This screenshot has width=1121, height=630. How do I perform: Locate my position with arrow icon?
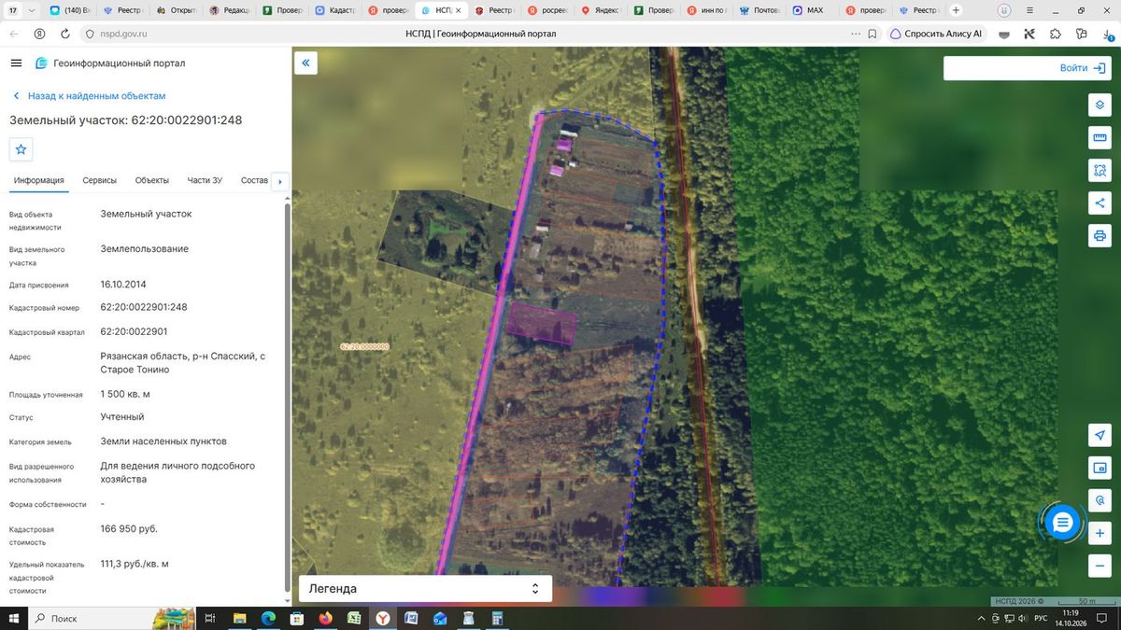1100,435
